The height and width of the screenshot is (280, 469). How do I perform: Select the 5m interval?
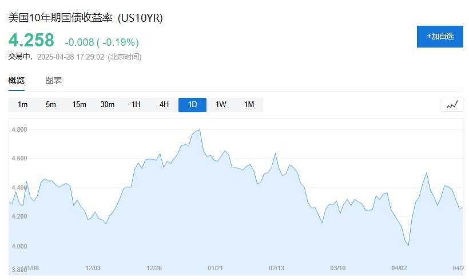pos(51,105)
